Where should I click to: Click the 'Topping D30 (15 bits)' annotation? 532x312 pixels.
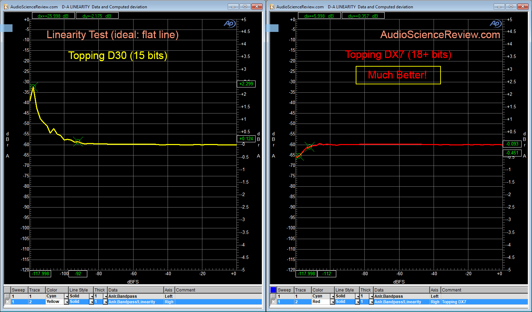118,56
